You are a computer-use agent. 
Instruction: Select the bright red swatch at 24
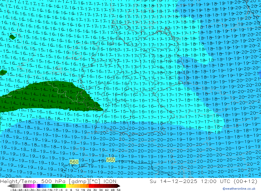click(x=91, y=186)
